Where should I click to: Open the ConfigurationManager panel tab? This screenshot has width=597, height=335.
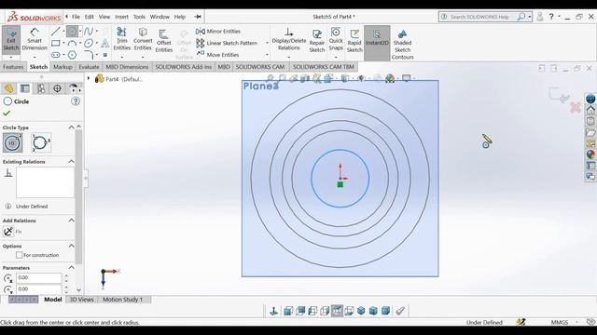click(x=41, y=88)
